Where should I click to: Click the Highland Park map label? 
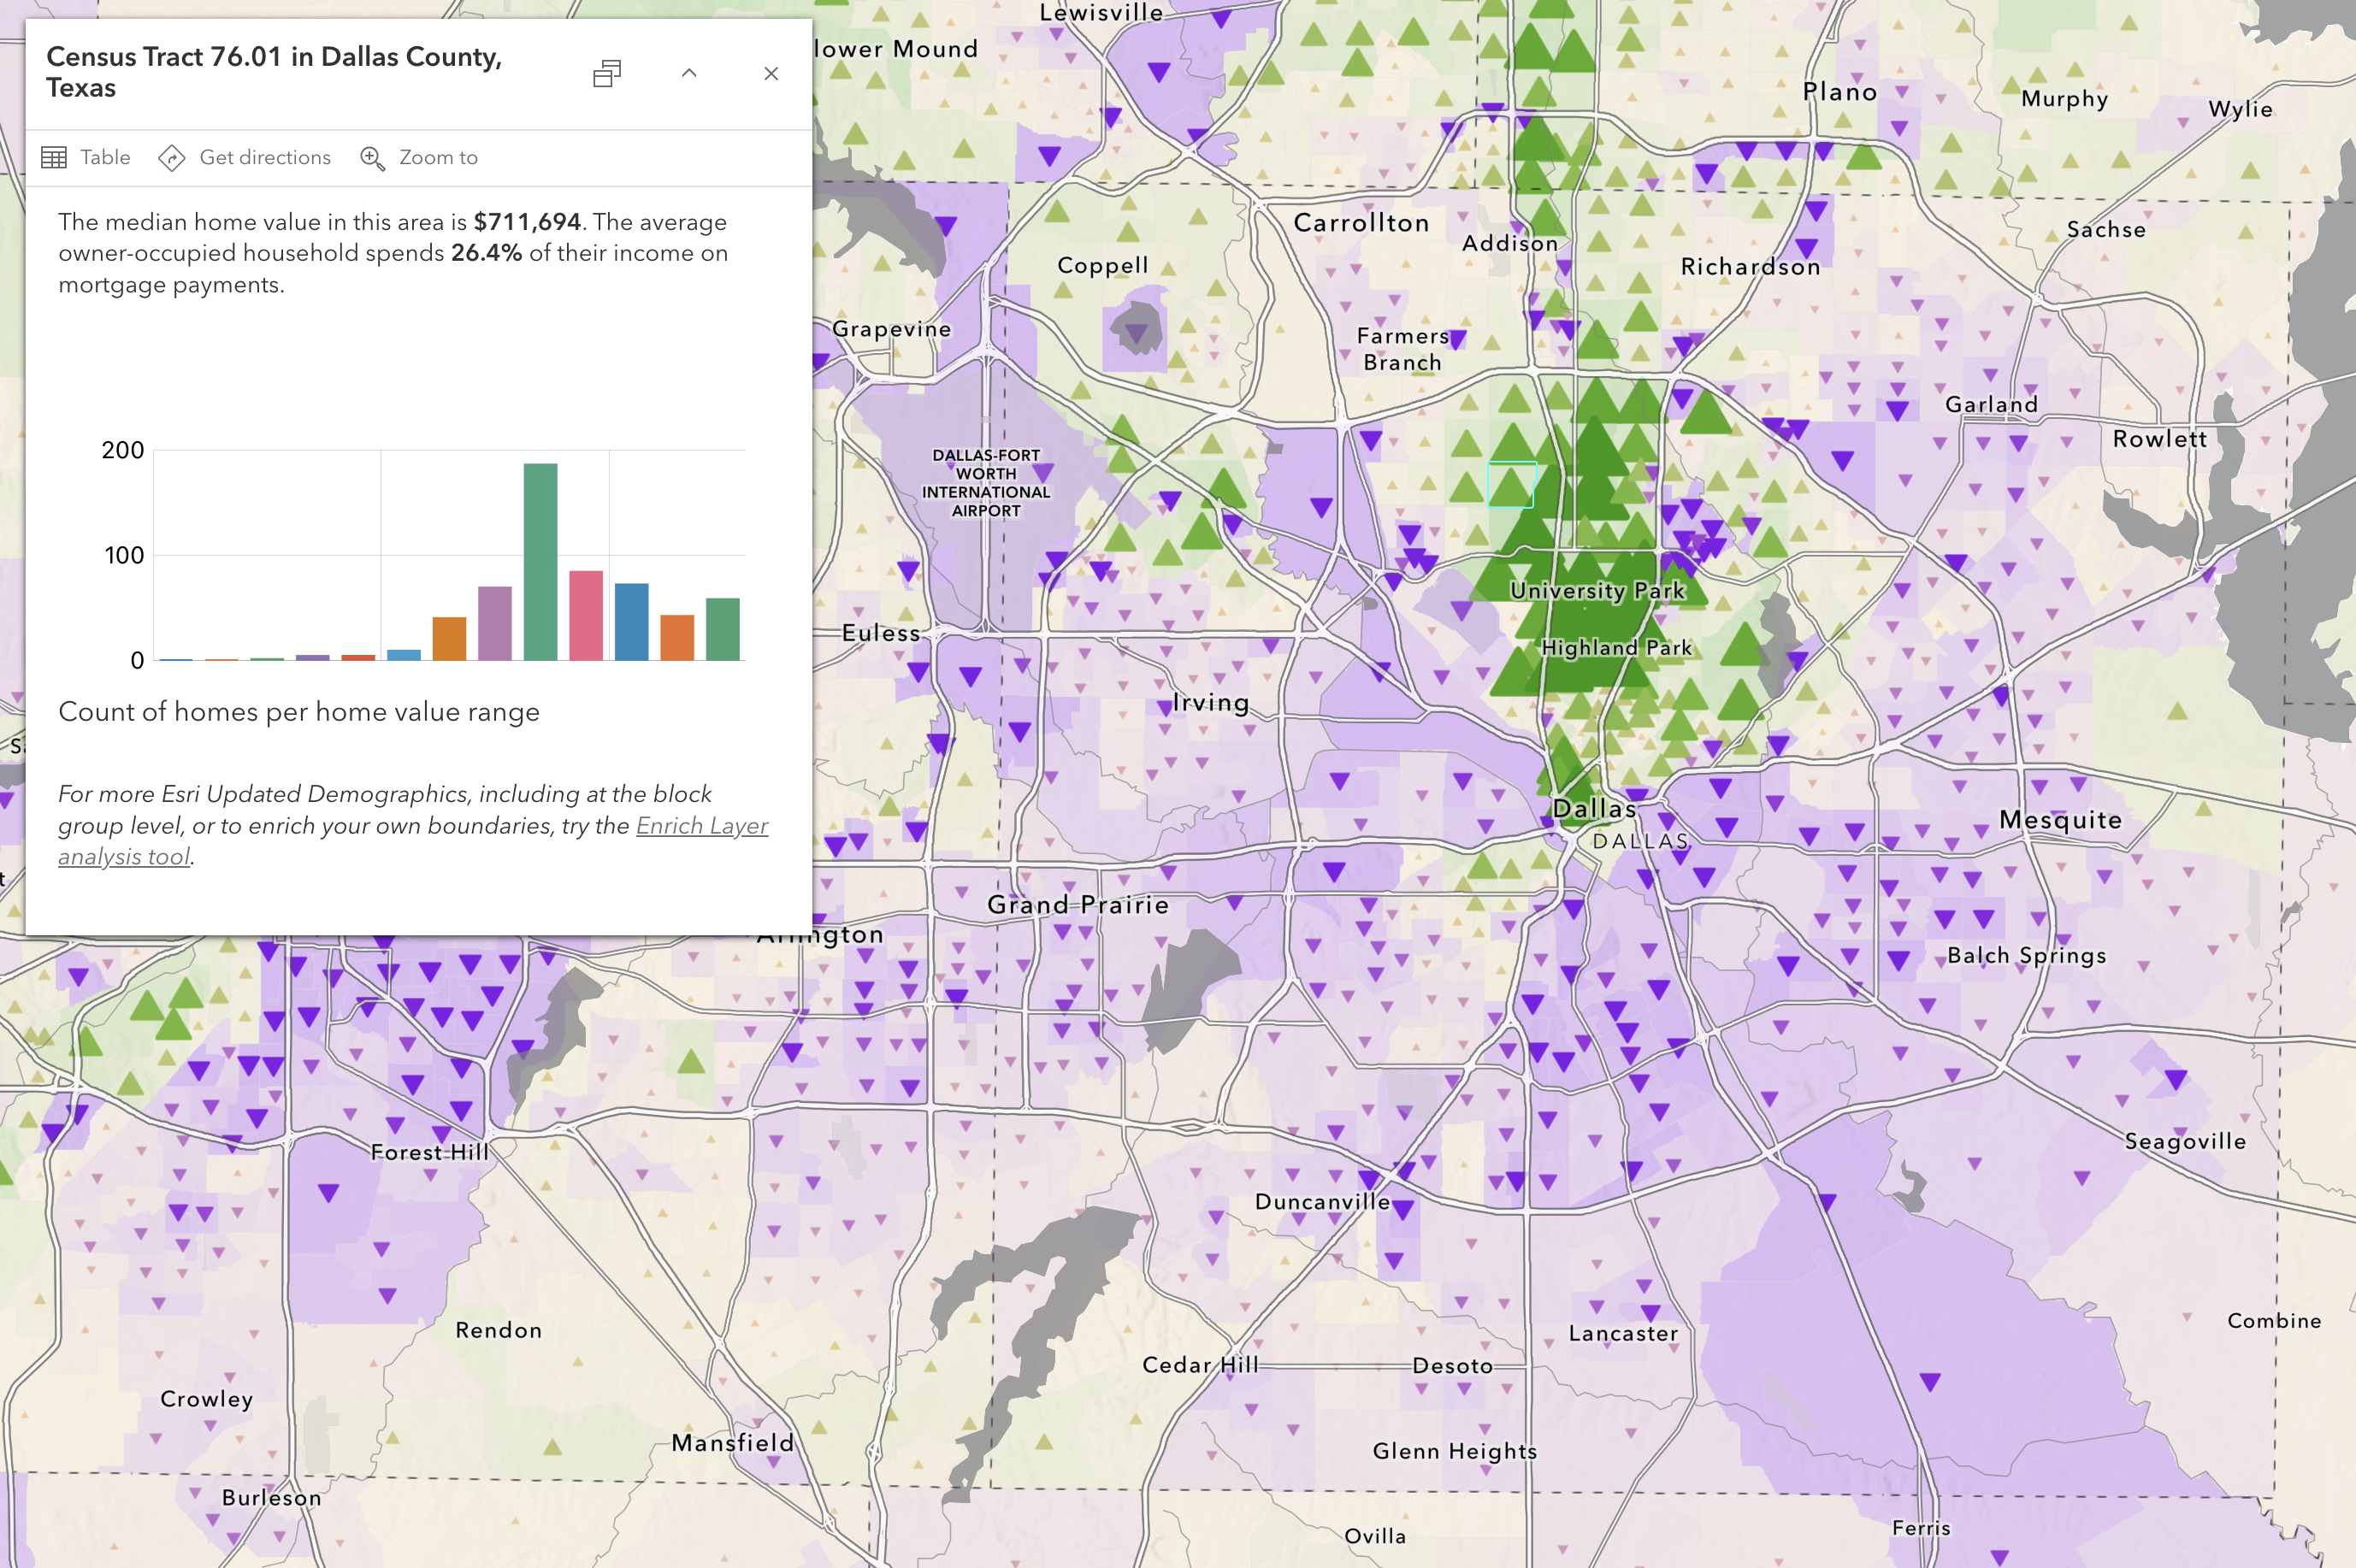[x=1616, y=648]
